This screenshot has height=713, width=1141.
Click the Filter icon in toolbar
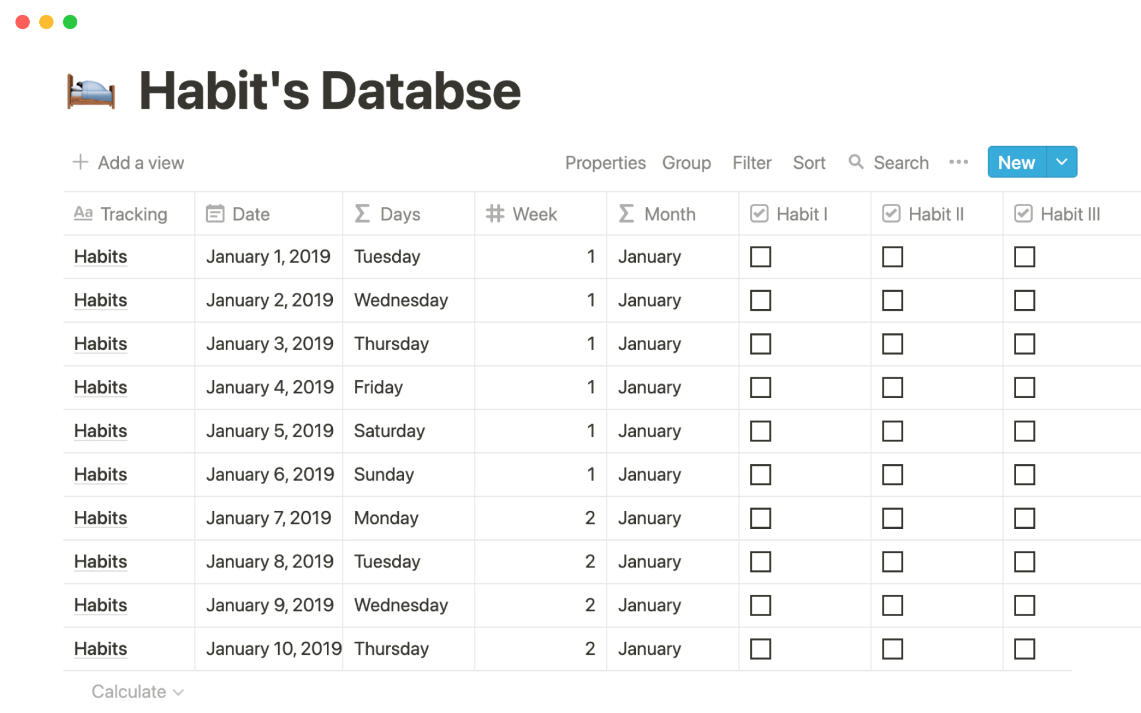(752, 162)
